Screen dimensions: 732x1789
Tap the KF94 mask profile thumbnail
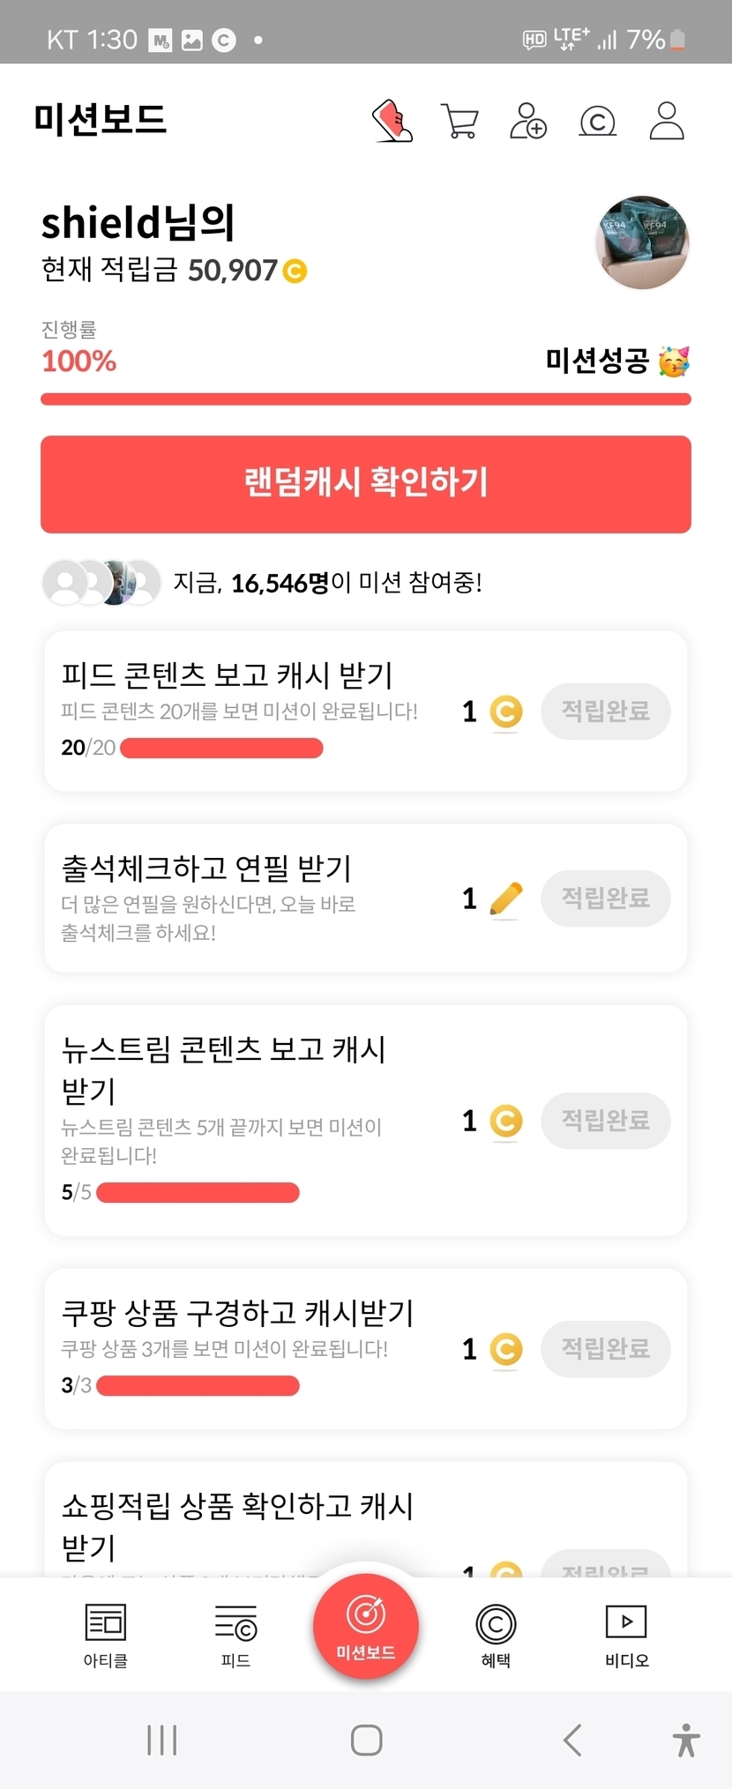point(642,242)
